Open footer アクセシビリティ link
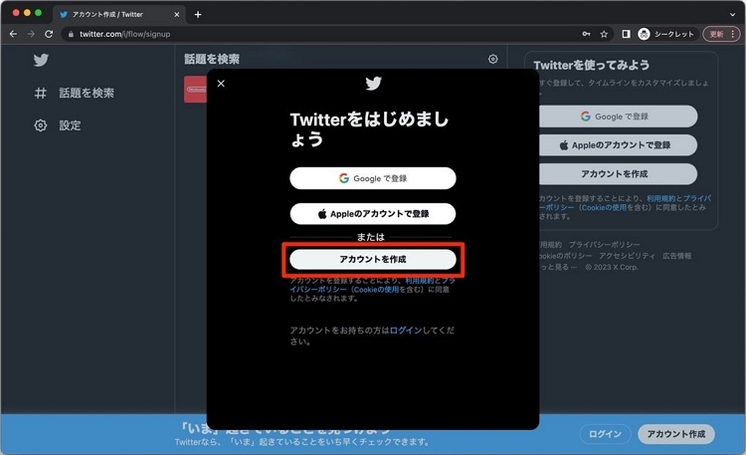 point(627,256)
